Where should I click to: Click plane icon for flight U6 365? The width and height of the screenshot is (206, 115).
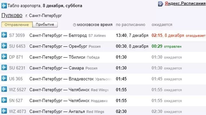coord(4,78)
